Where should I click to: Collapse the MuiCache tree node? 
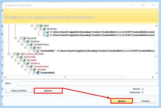(x=35, y=29)
